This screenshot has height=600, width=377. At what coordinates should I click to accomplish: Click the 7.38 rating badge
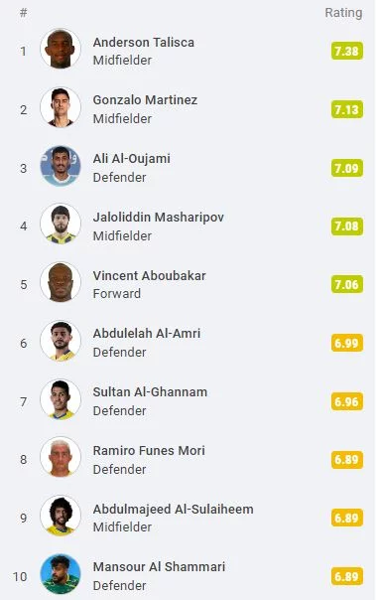347,51
